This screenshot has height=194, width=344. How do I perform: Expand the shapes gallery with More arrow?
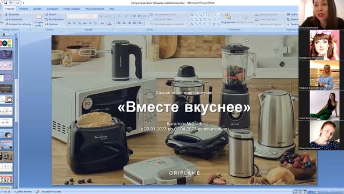(218, 24)
